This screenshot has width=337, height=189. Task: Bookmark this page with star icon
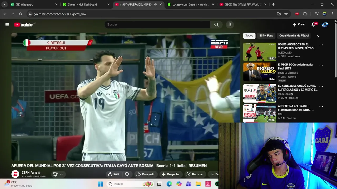click(286, 14)
